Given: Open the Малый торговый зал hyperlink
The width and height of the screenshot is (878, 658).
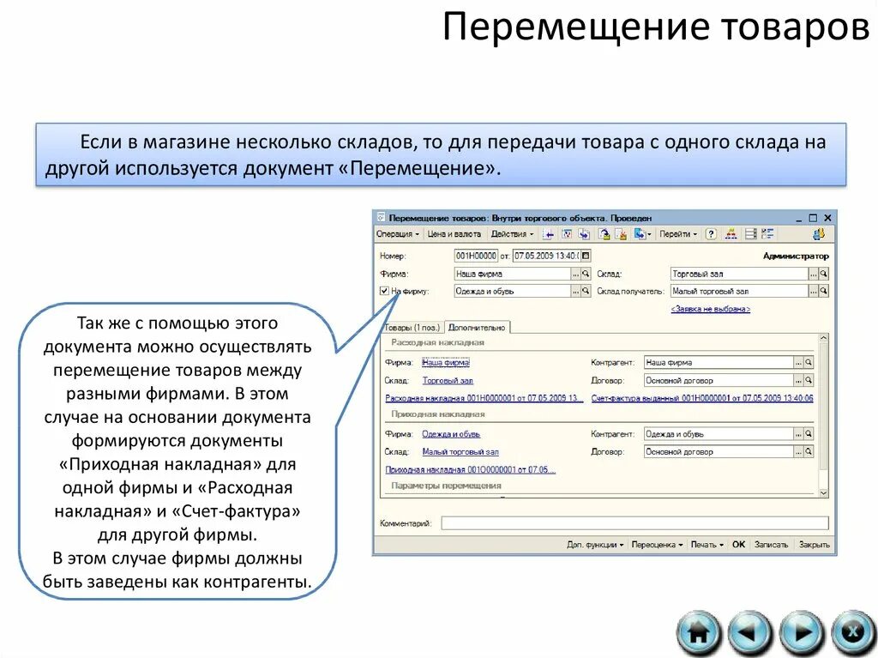Looking at the screenshot, I should [460, 452].
